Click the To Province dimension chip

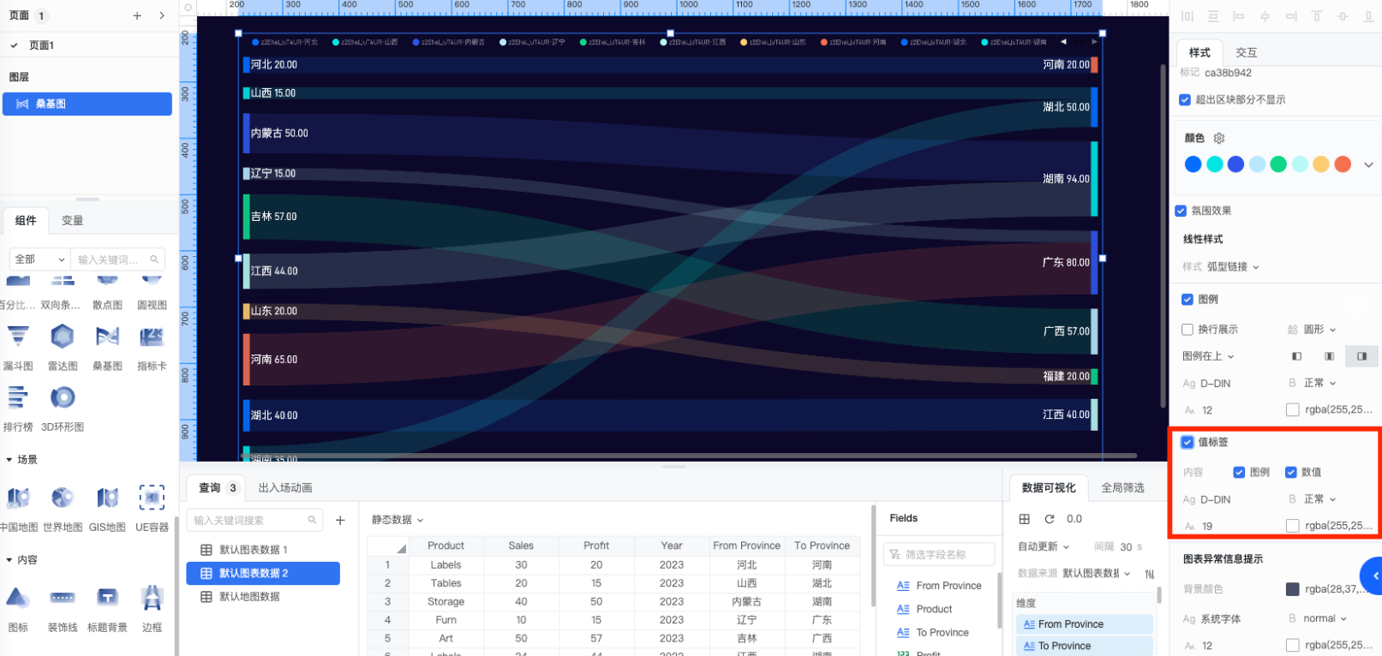(1085, 647)
